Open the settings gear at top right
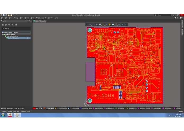184x131 pixels. tap(175, 18)
